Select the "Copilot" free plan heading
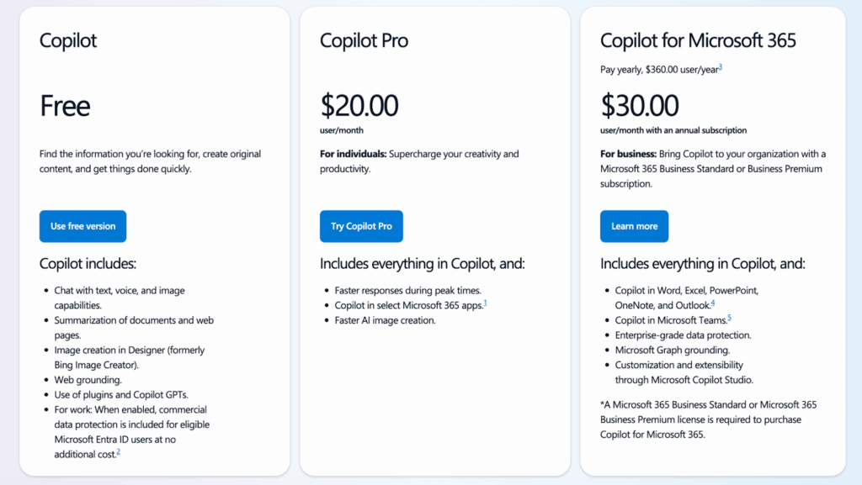 point(67,40)
